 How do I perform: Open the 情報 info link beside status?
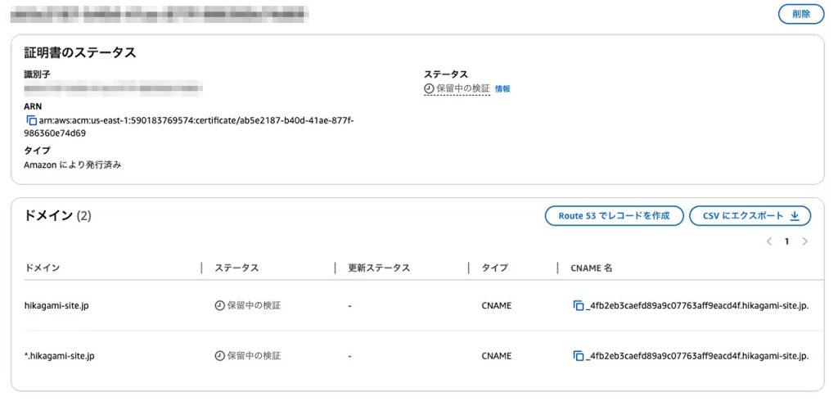click(x=502, y=89)
